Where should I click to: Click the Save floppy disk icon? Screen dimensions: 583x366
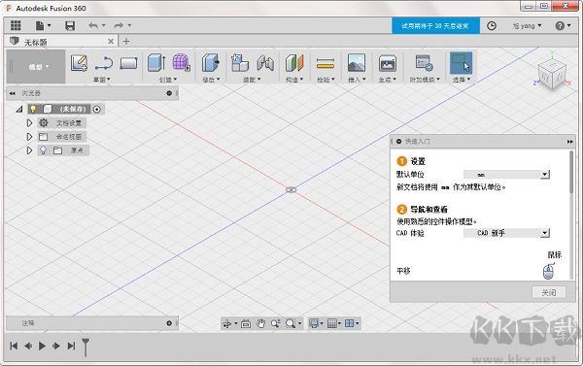pos(70,25)
